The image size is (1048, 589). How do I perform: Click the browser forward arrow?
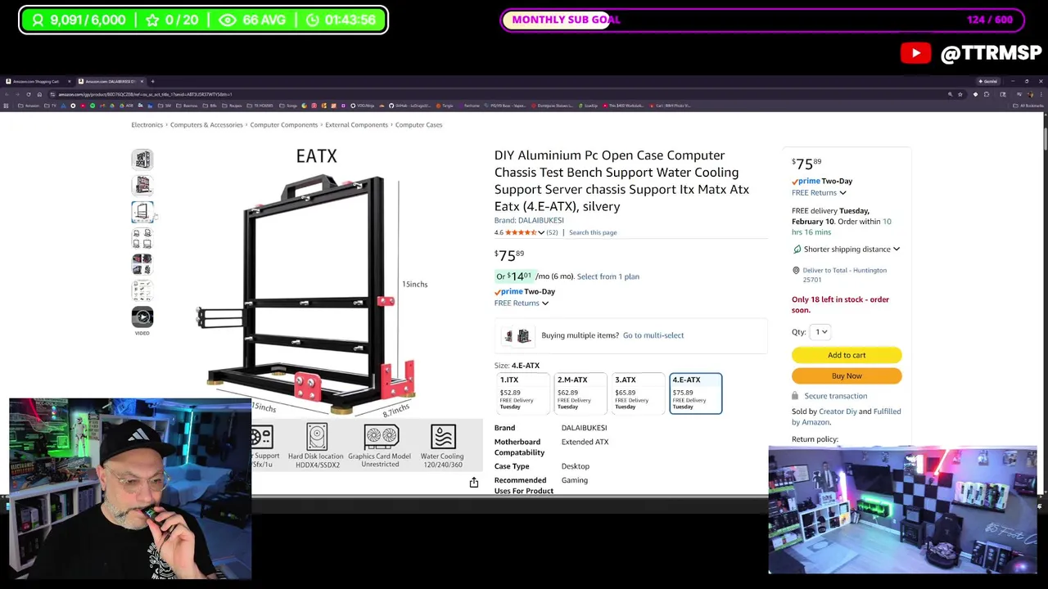[x=17, y=94]
